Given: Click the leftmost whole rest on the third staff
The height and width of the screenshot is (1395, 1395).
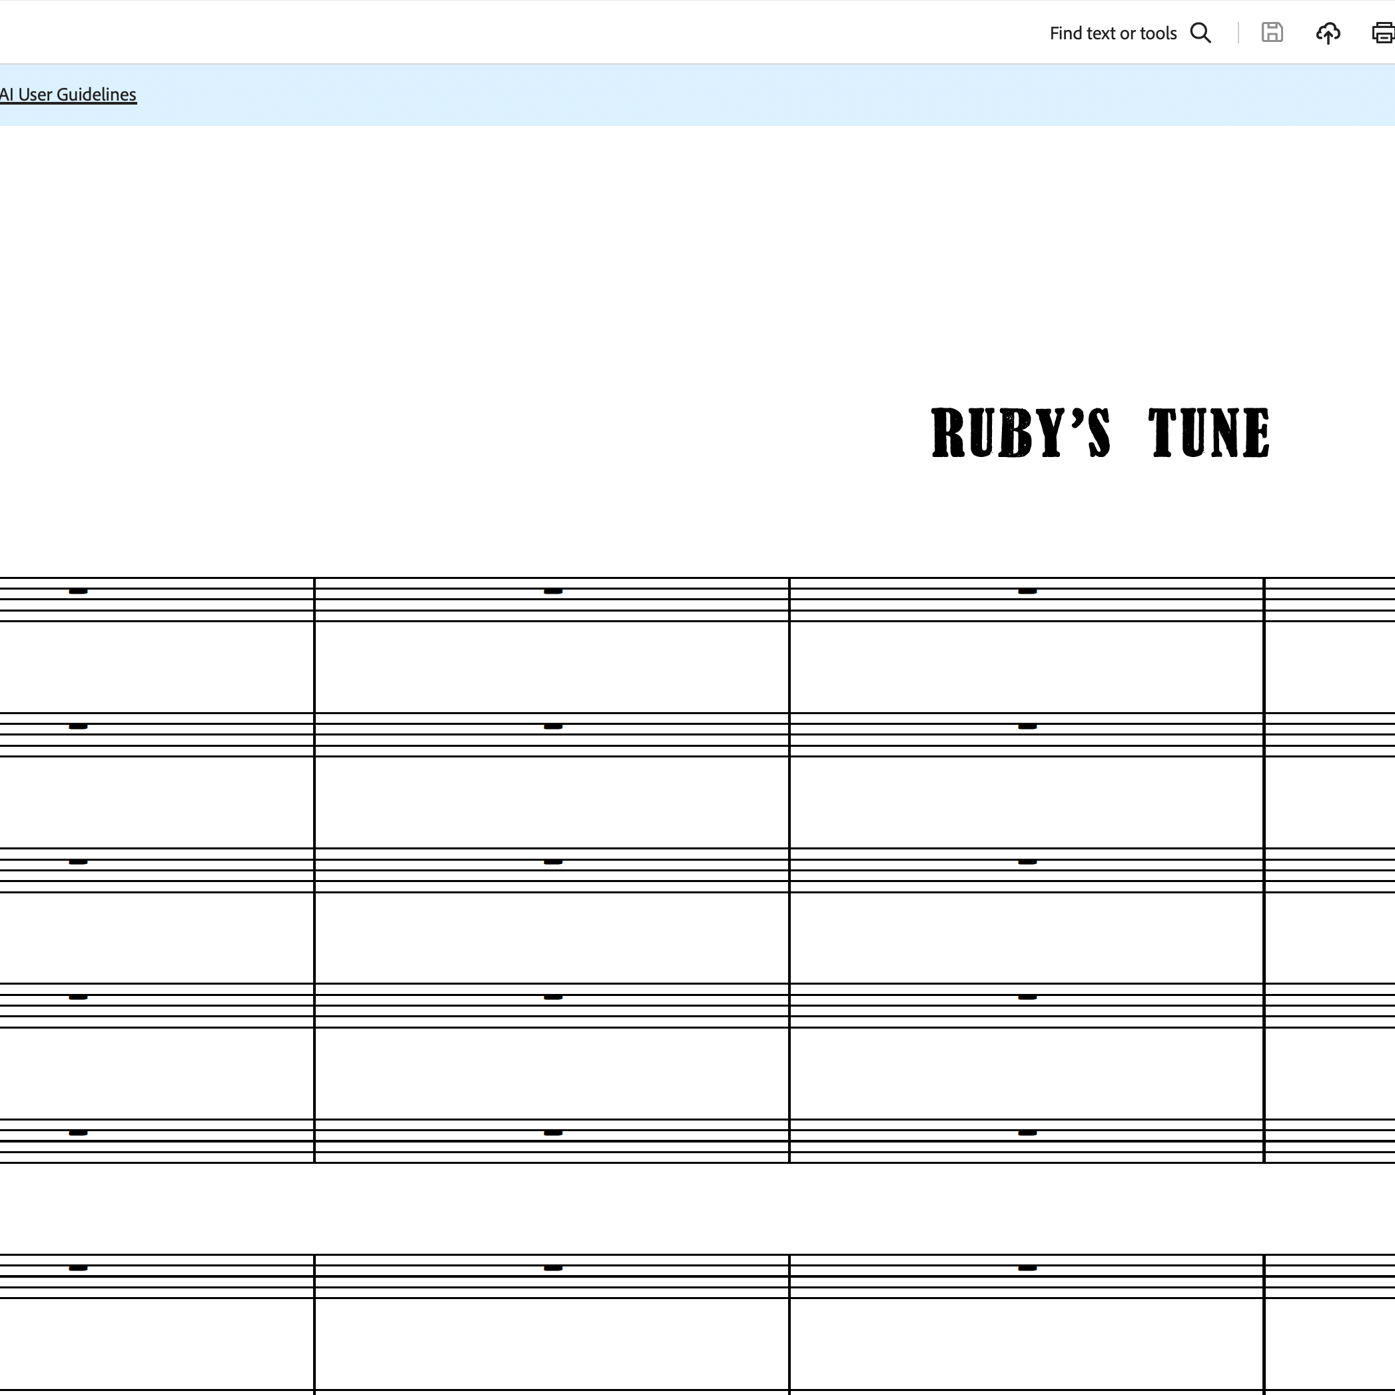Looking at the screenshot, I should (78, 862).
